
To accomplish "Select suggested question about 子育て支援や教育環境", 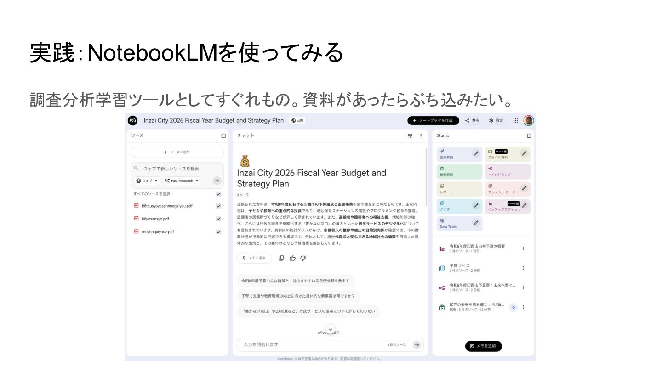I will pos(298,296).
